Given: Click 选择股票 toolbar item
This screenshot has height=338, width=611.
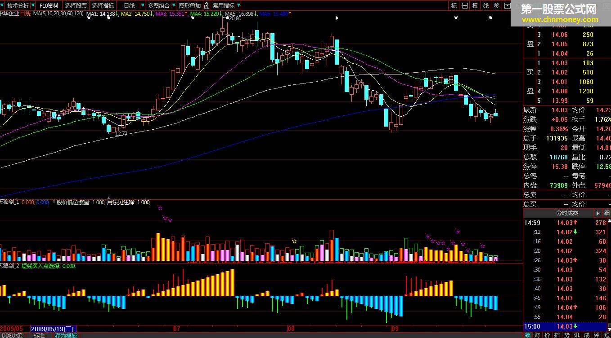Looking at the screenshot, I should 76,6.
